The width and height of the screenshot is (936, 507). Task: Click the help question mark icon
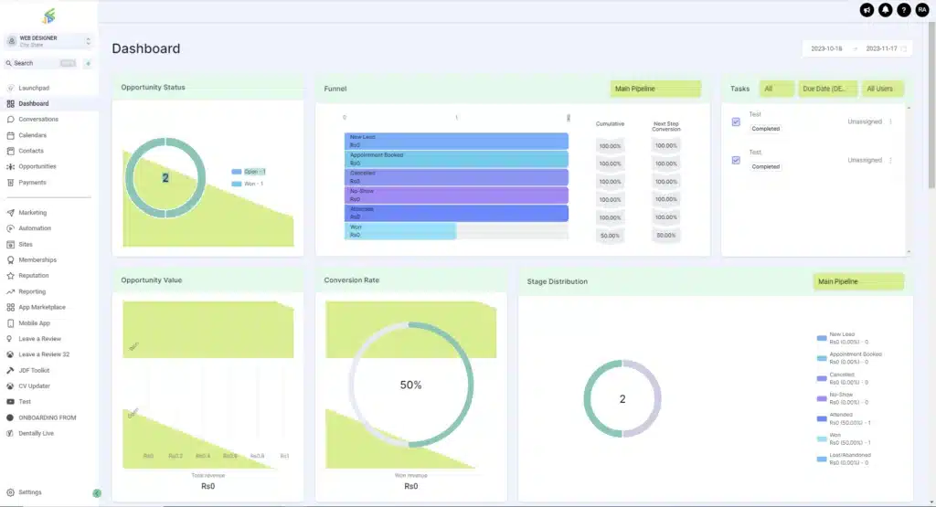click(x=903, y=9)
